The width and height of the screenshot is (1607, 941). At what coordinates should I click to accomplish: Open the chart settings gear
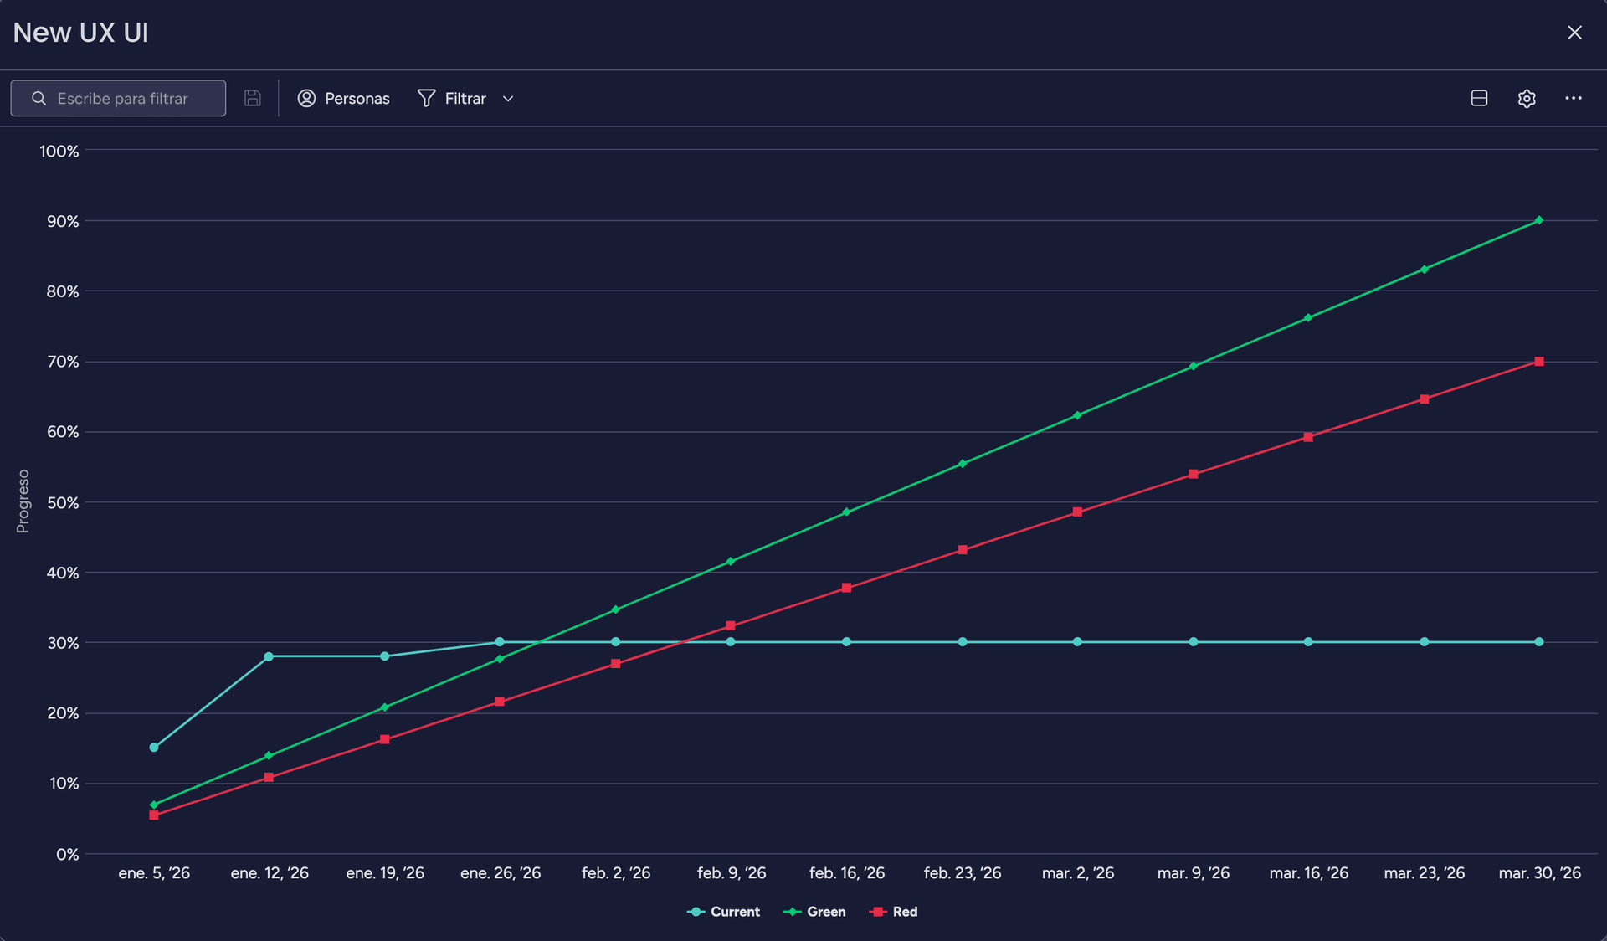click(x=1526, y=98)
